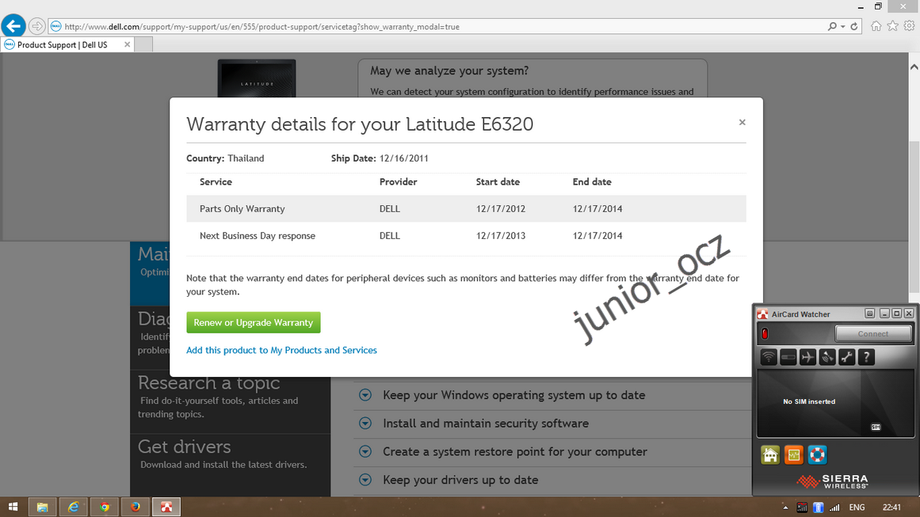Screen dimensions: 920x517
Task: Click the red connection indicator in AirCard Watcher
Action: (x=765, y=333)
